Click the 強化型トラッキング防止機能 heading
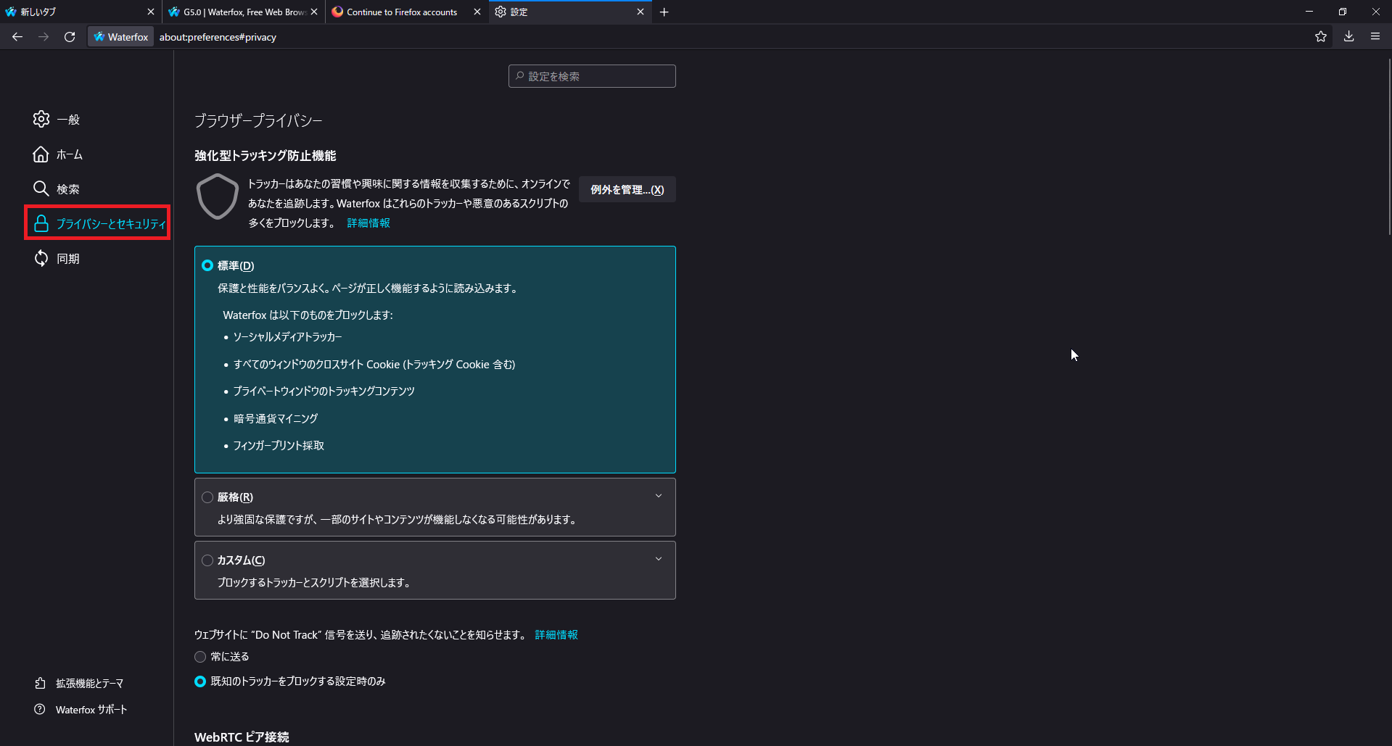The width and height of the screenshot is (1392, 746). [265, 156]
